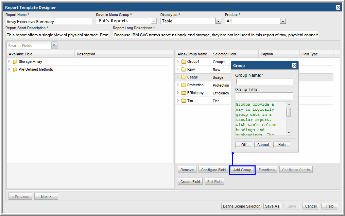Open the Product dropdown

click(283, 21)
